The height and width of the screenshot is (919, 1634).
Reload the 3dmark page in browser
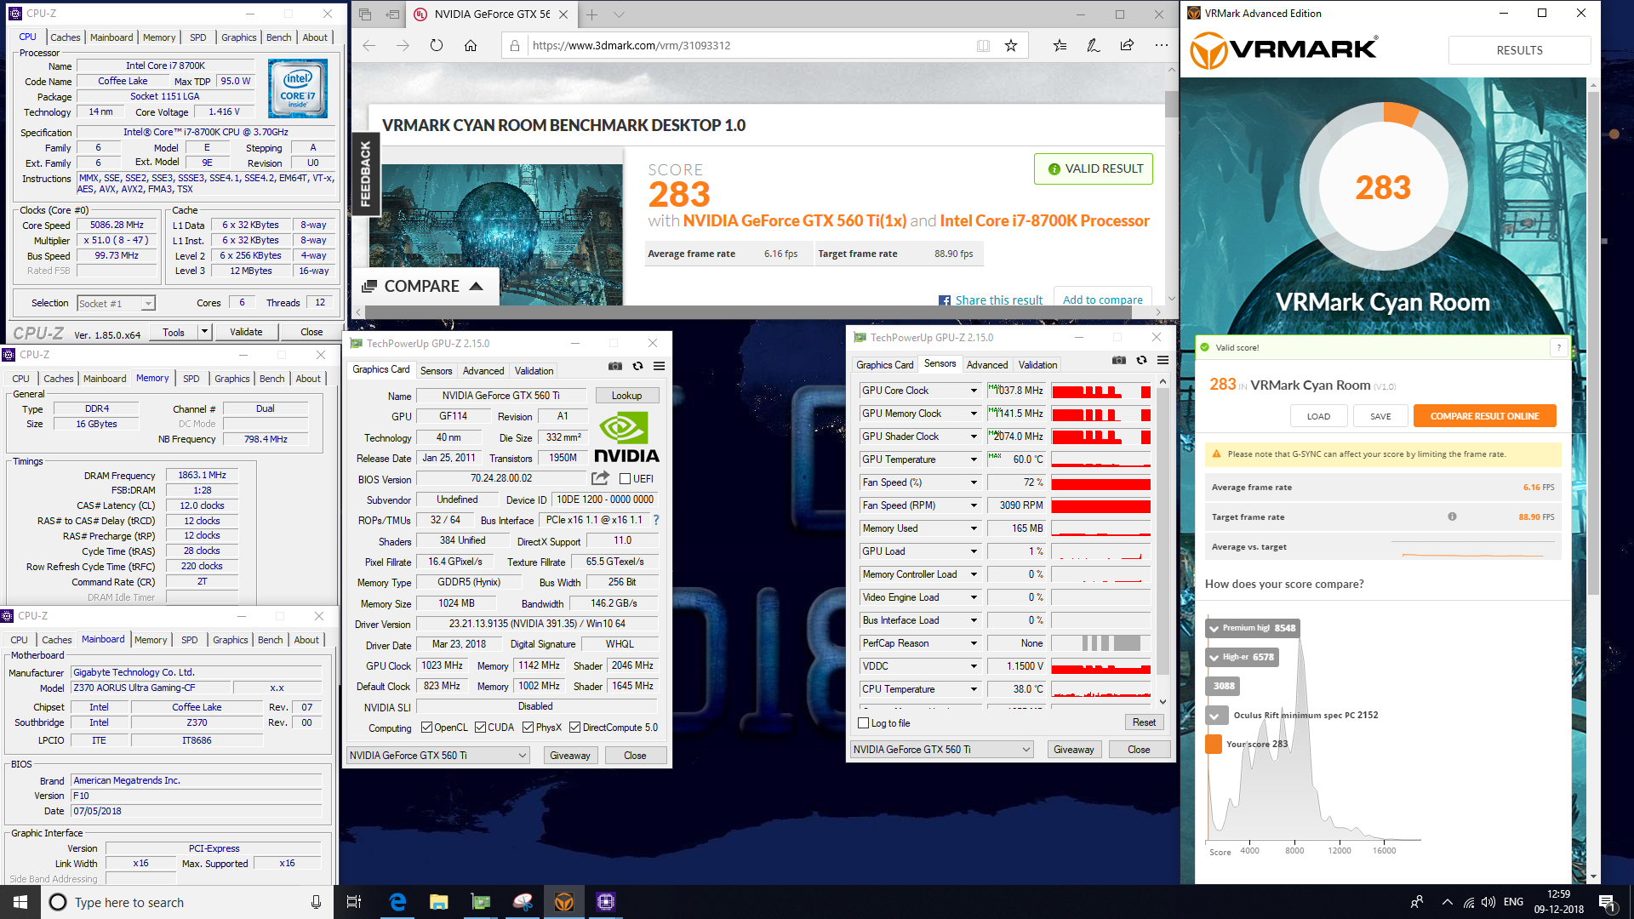[437, 46]
